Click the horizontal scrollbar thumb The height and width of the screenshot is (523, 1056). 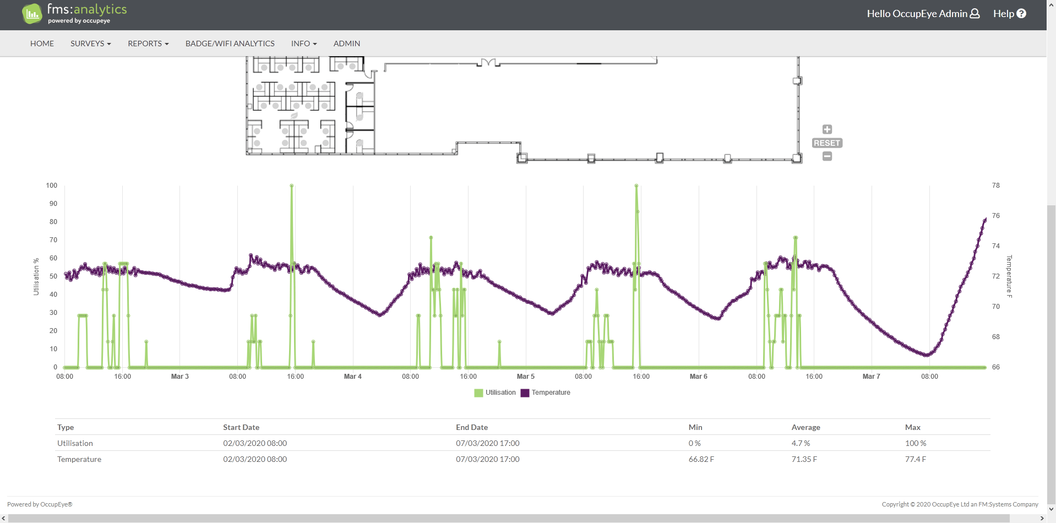(x=509, y=519)
